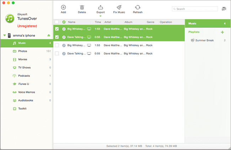Open Photos in the sidebar
The height and width of the screenshot is (150, 231).
[27, 51]
